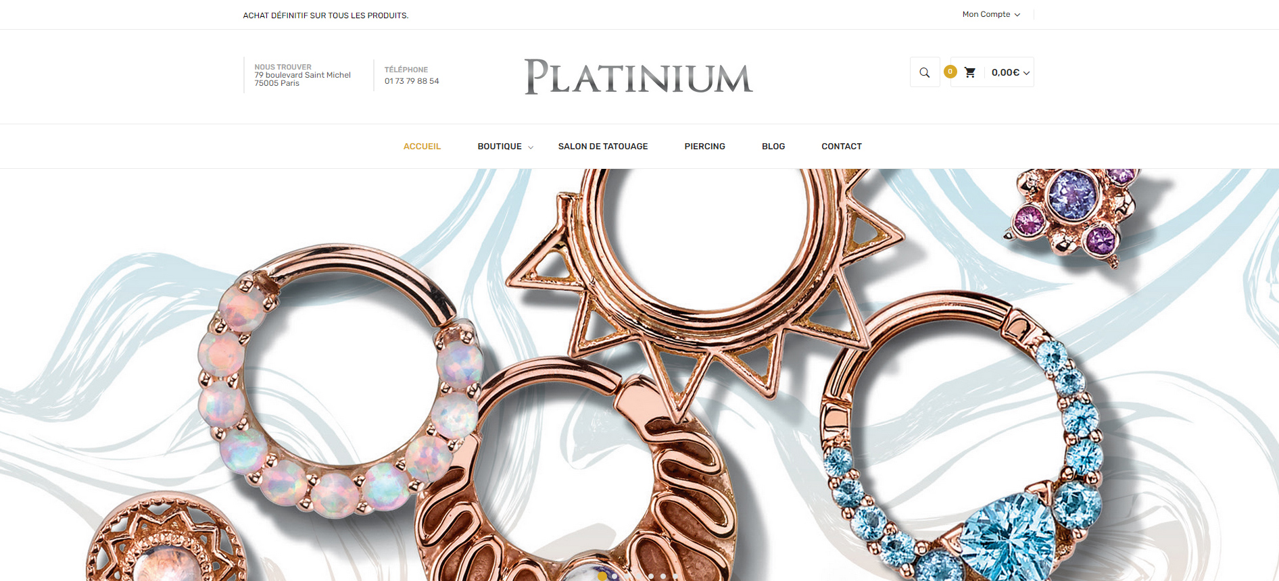The width and height of the screenshot is (1279, 581).
Task: Click the shopping cart icon
Action: point(970,72)
